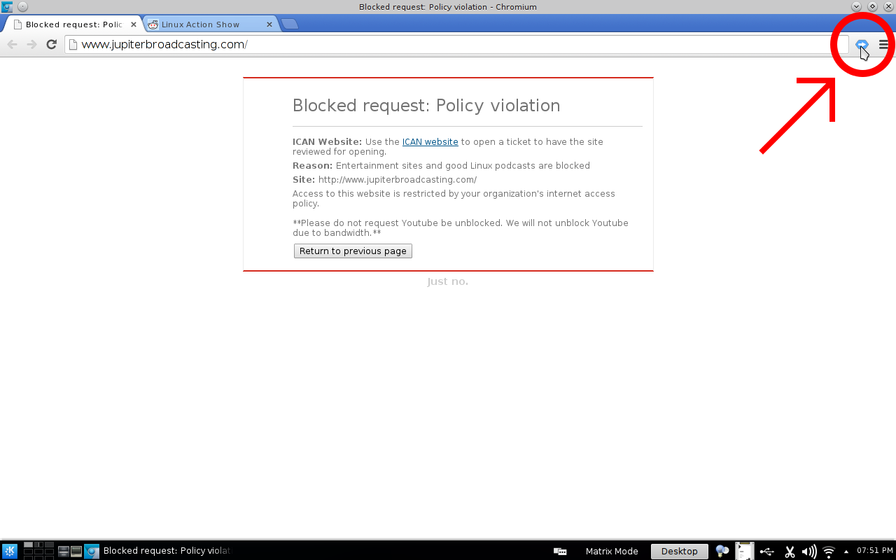Image resolution: width=896 pixels, height=560 pixels.
Task: Maximize the Chromium window
Action: [x=872, y=7]
